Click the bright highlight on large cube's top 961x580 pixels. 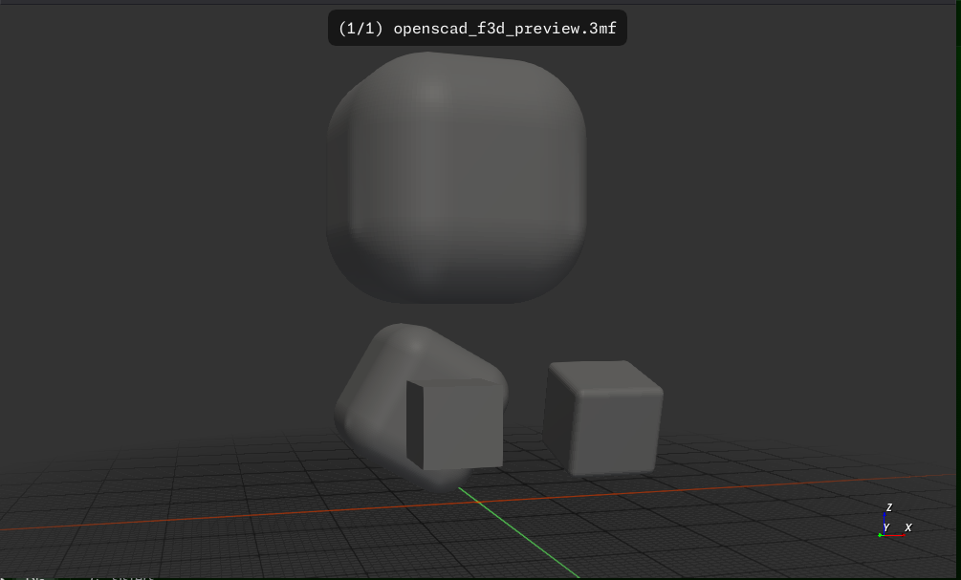click(433, 93)
